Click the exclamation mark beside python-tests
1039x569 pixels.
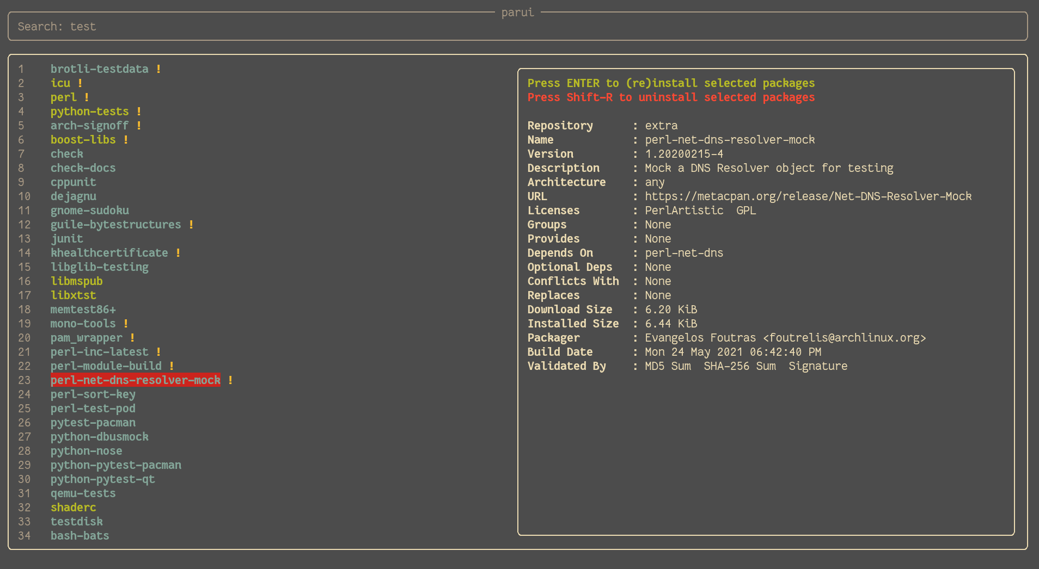tap(139, 112)
